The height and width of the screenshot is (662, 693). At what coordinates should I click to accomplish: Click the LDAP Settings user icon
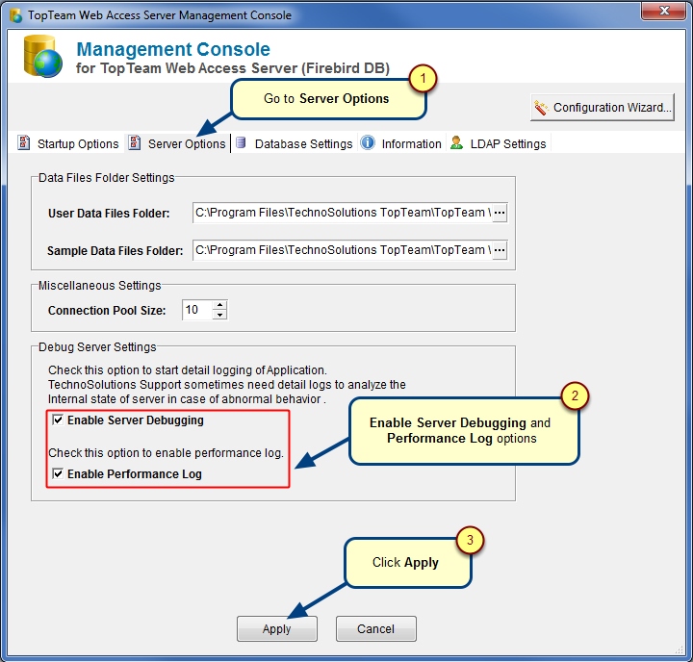[x=456, y=143]
